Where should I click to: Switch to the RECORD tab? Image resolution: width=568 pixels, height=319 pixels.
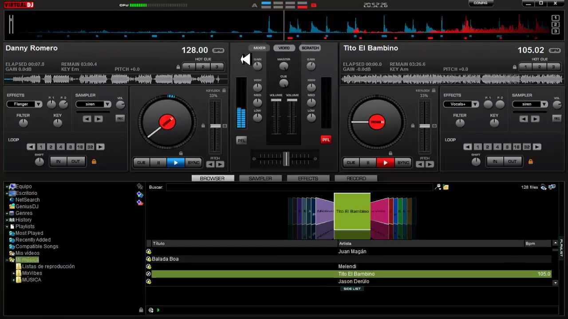[356, 178]
